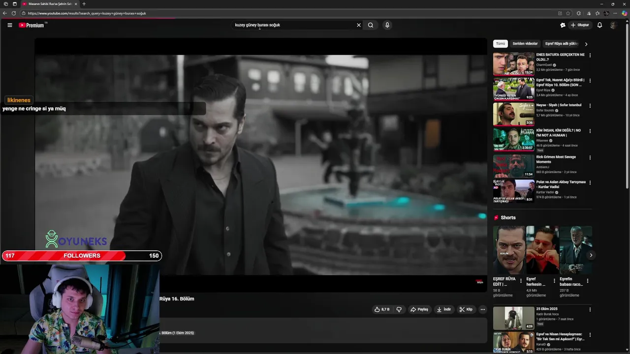Open KİM İNSAN, KİM DEĞİL thumbnail
This screenshot has height=354, width=630.
pyautogui.click(x=513, y=139)
